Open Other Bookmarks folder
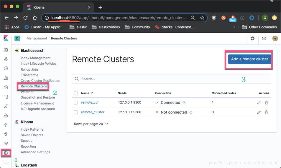This screenshot has height=168, width=281. [x=259, y=27]
